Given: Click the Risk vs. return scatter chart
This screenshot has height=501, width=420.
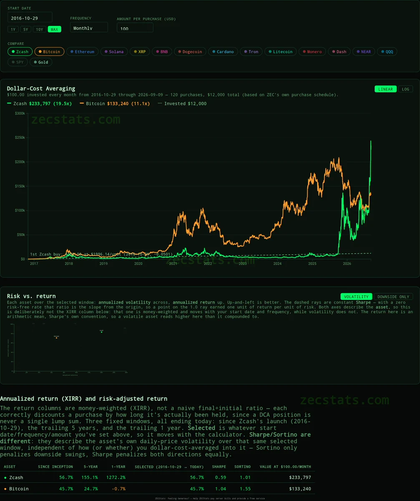Looking at the screenshot, I should coord(68,349).
